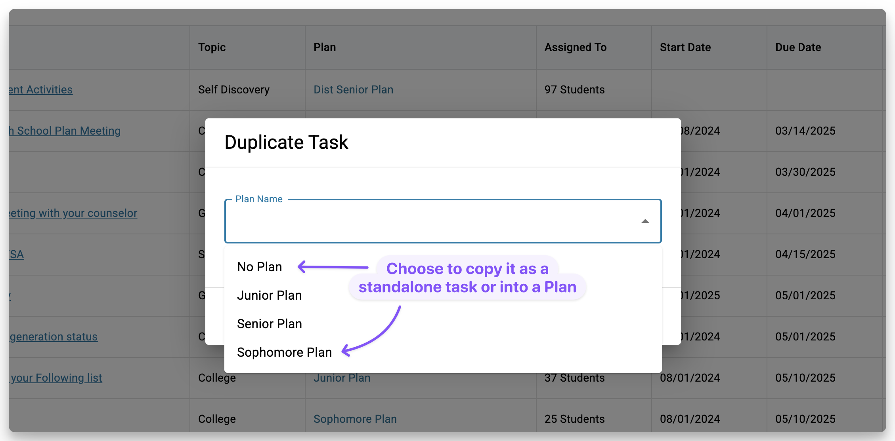Click the Duplicate Task dialog title
The image size is (895, 441).
[x=286, y=142]
